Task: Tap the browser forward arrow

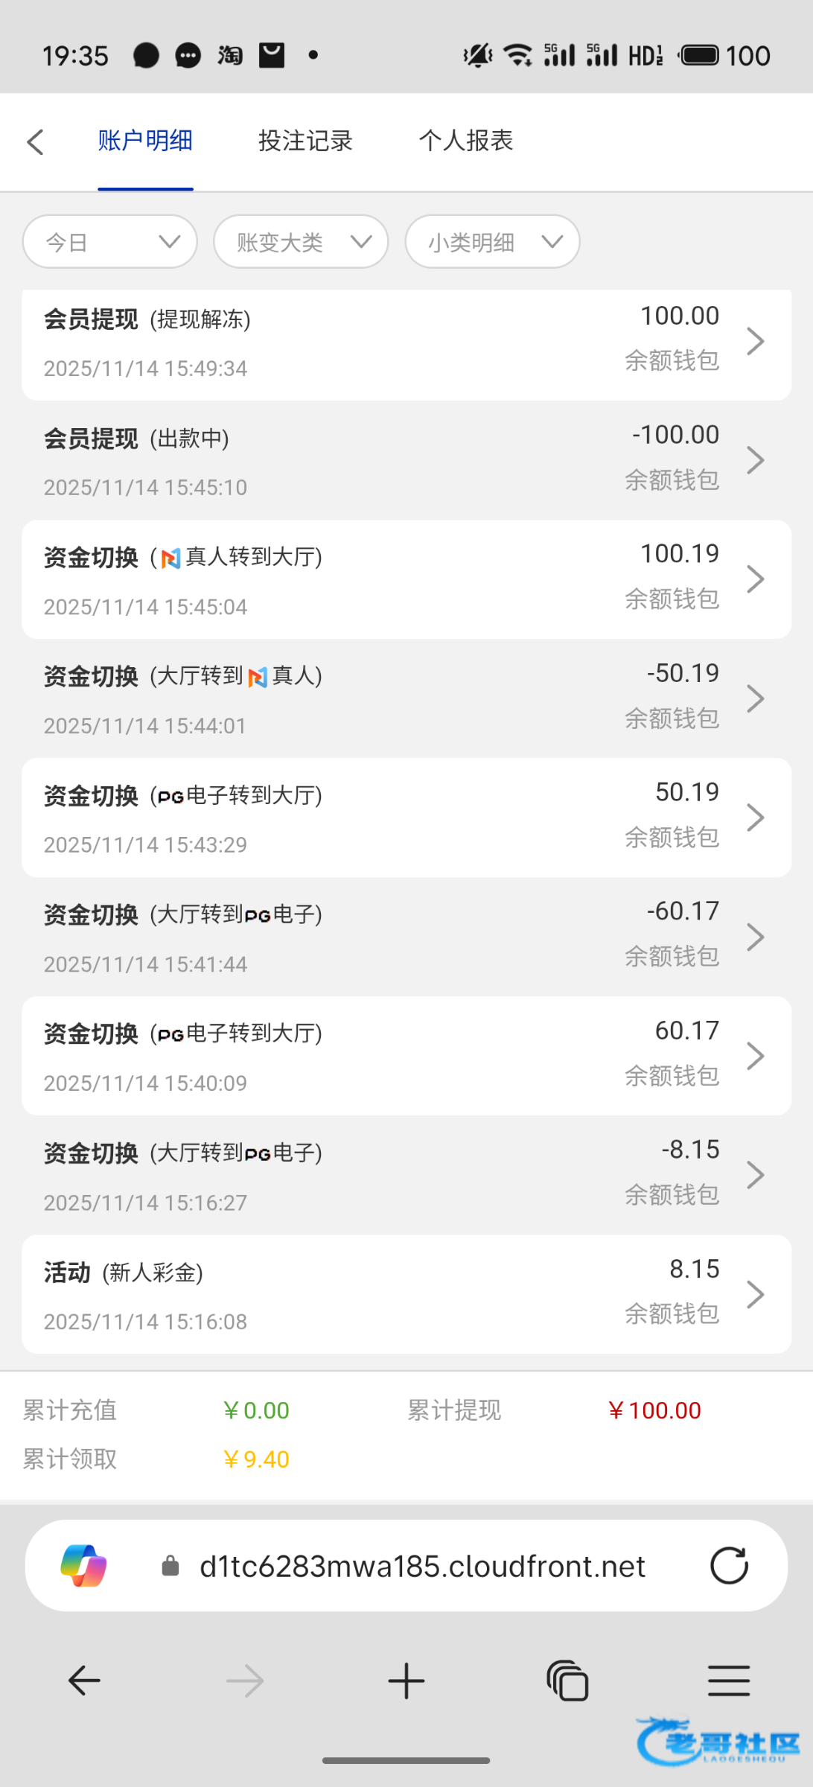Action: point(245,1681)
